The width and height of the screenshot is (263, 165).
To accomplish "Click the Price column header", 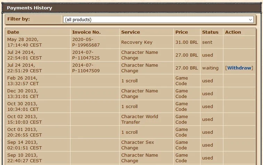I will tap(182, 32).
